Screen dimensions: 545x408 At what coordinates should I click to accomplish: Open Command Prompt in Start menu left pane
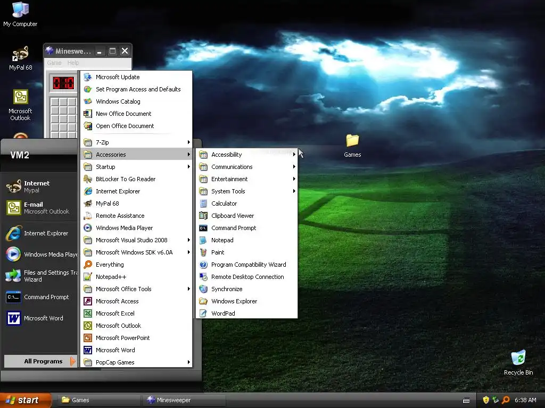tap(40, 297)
